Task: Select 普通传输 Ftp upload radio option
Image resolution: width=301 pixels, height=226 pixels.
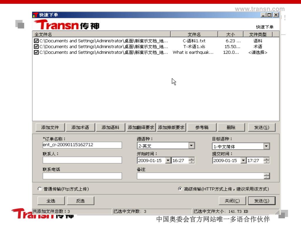Action: pyautogui.click(x=40, y=189)
